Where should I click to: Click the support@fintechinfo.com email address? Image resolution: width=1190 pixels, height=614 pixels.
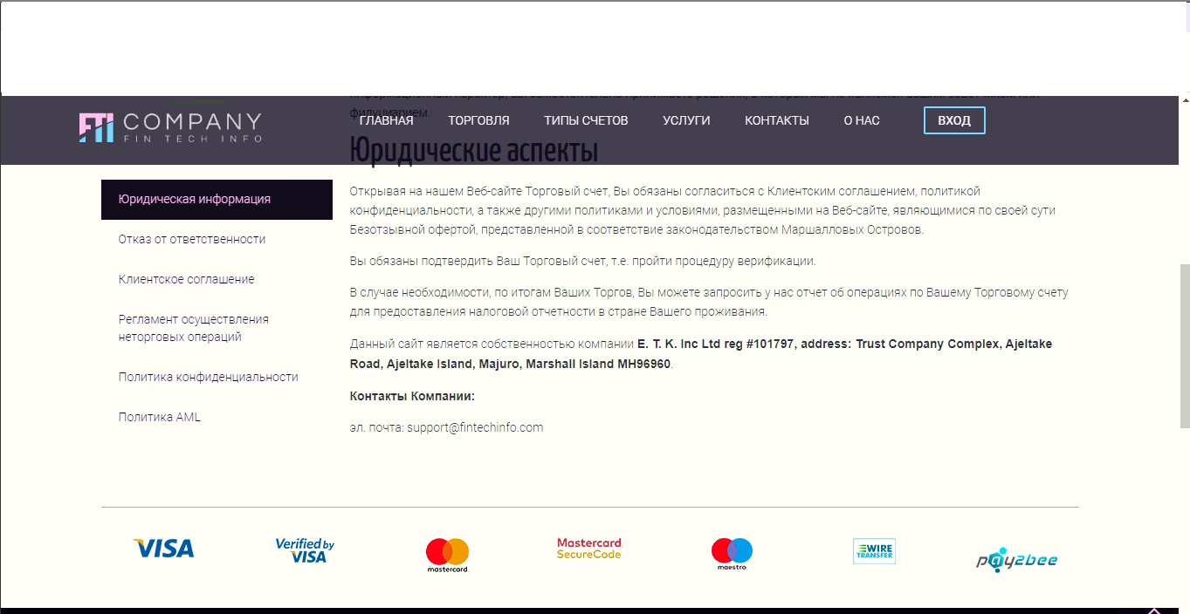(475, 427)
